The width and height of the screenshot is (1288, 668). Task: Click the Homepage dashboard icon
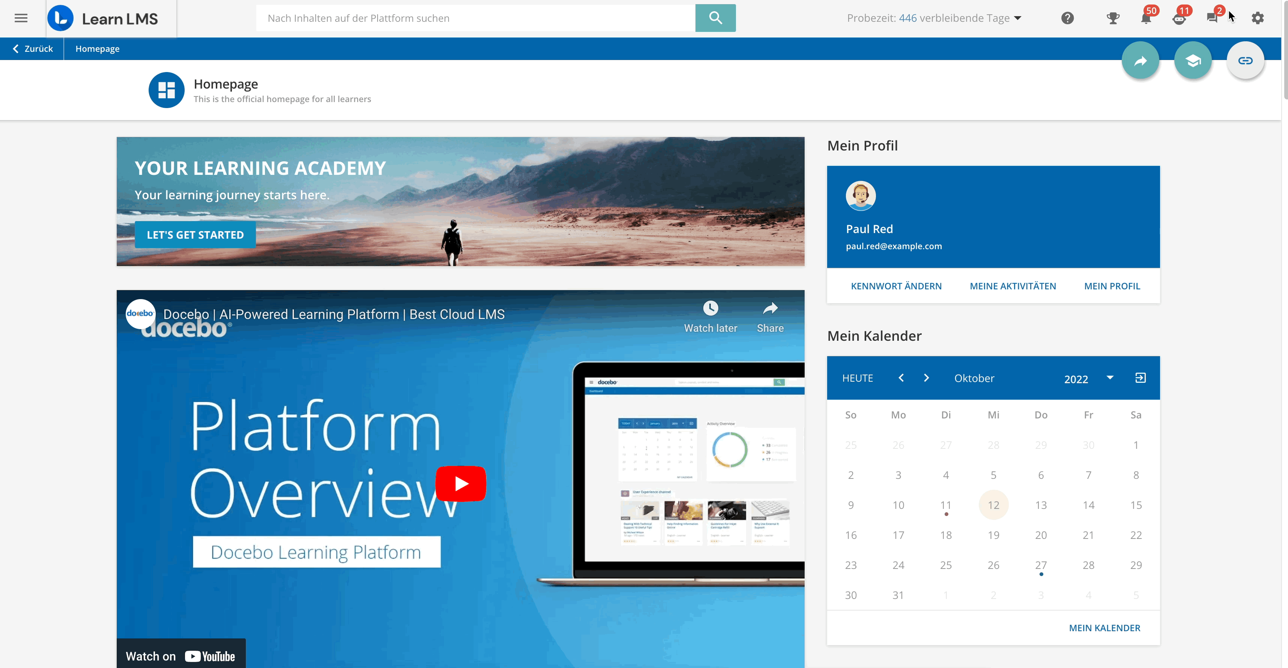[x=167, y=90]
